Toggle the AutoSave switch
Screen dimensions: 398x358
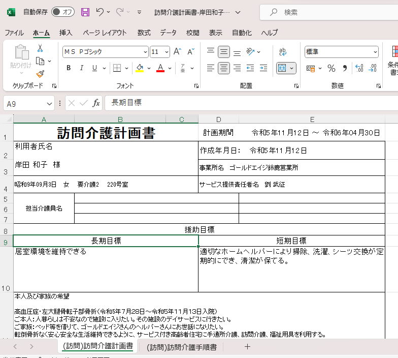[x=63, y=12]
